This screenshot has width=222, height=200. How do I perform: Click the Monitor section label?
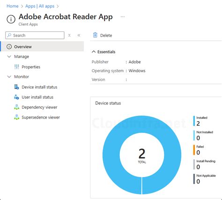(x=22, y=77)
